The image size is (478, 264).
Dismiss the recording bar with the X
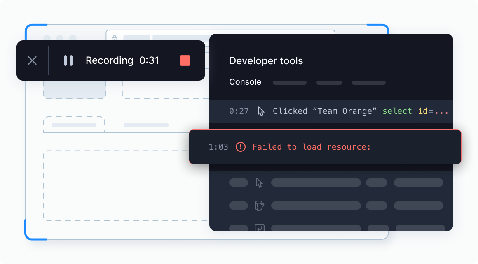(x=32, y=60)
